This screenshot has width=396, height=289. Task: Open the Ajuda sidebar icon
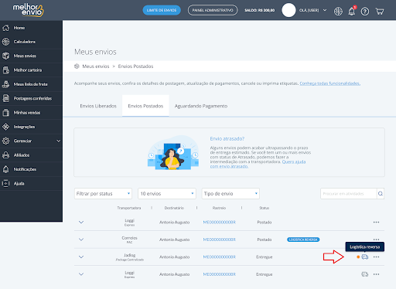(5, 183)
